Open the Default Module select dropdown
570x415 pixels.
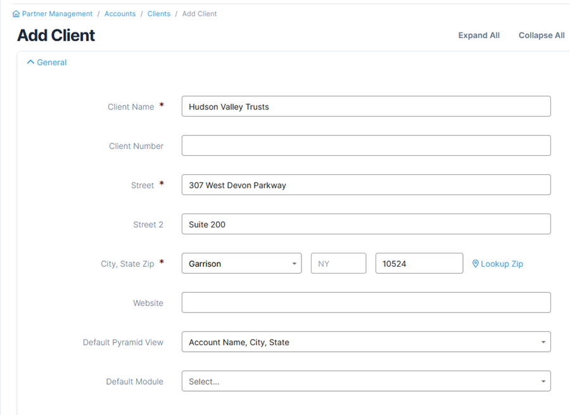tap(366, 381)
